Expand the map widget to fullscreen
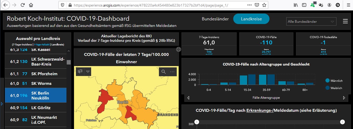 pos(179,49)
